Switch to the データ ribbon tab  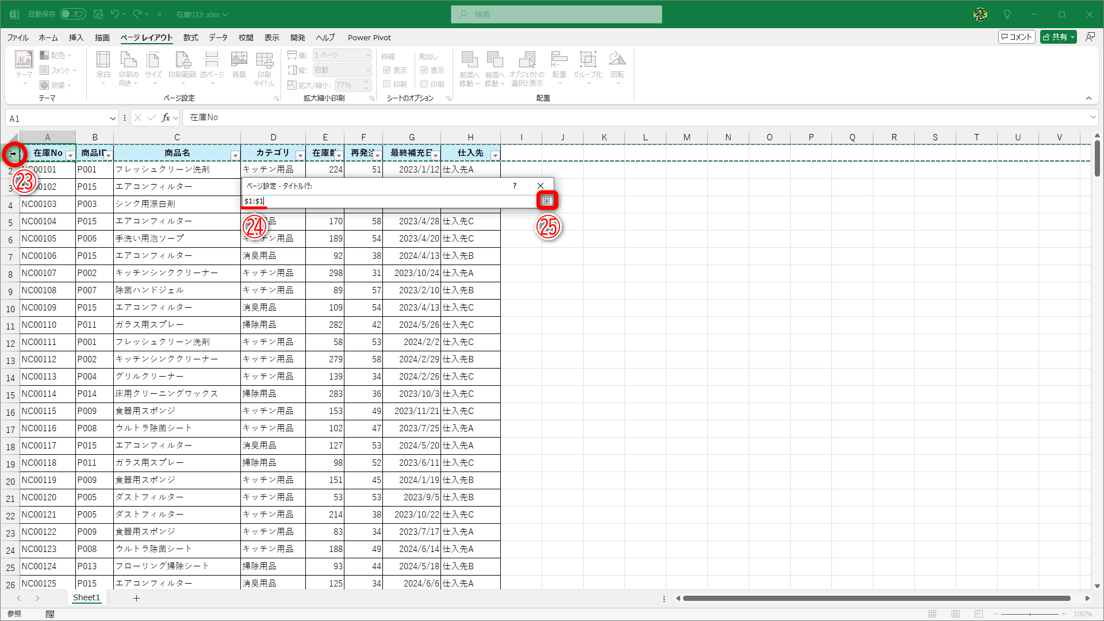click(x=218, y=37)
